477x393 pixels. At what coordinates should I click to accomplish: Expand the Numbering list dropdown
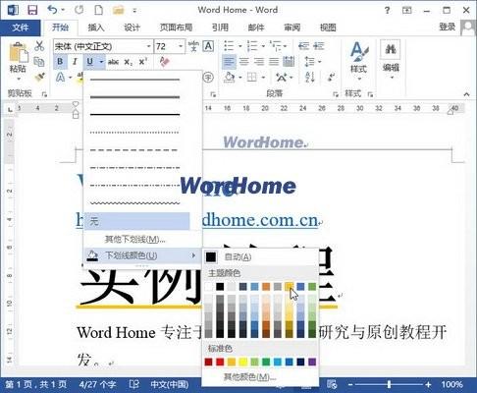(x=263, y=46)
